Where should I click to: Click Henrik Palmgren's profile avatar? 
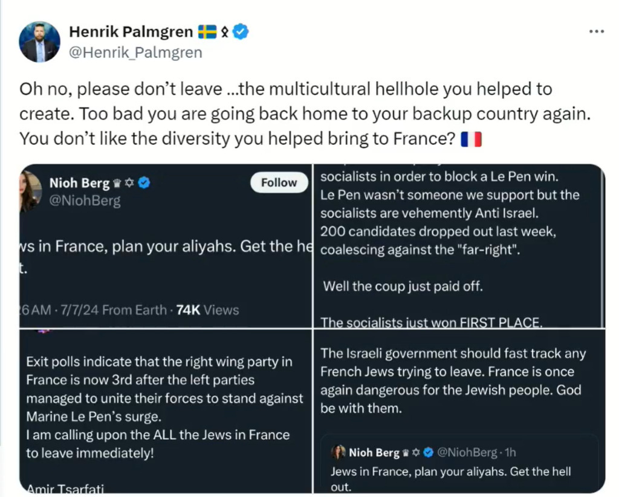[x=40, y=42]
